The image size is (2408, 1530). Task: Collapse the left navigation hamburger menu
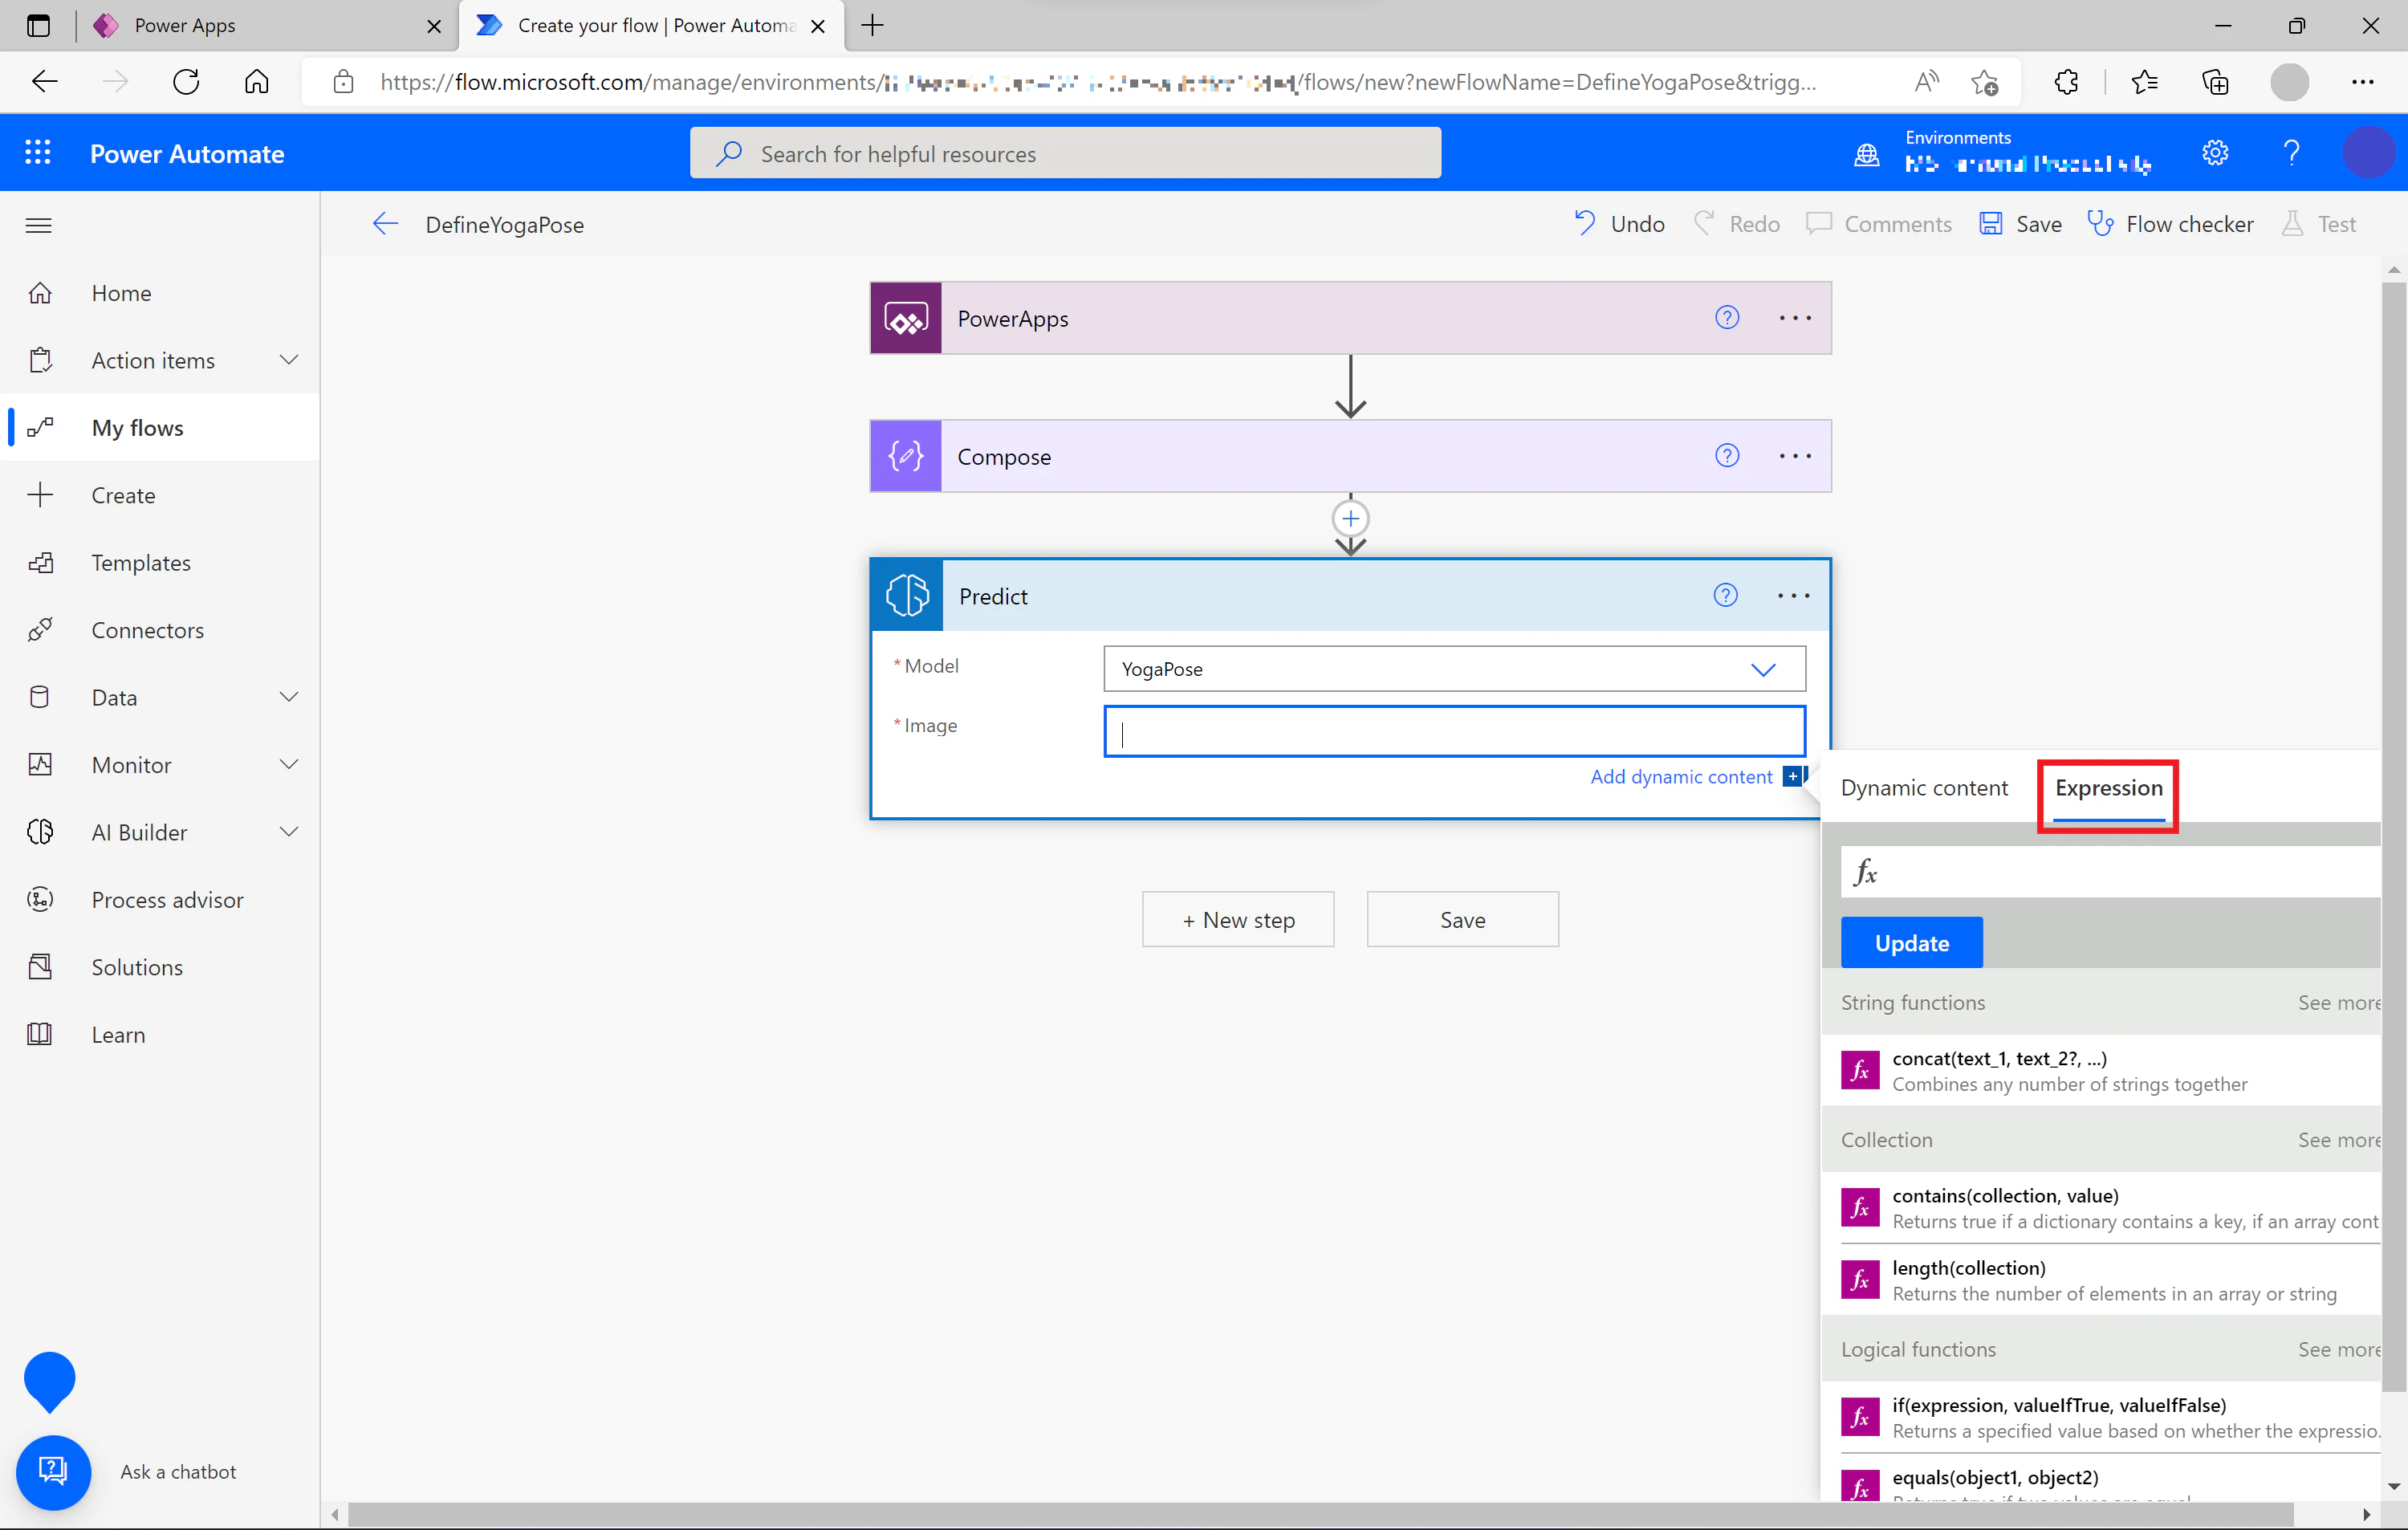pos(39,225)
